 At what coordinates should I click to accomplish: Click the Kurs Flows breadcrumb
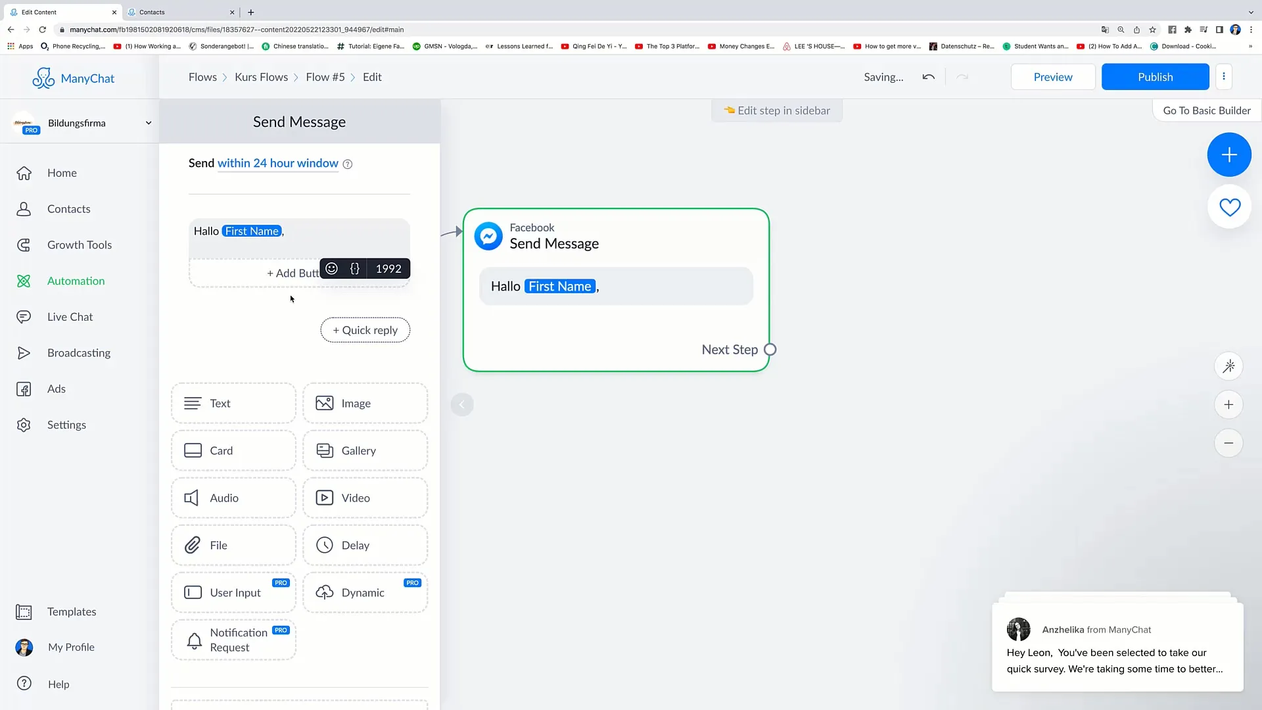(x=261, y=77)
